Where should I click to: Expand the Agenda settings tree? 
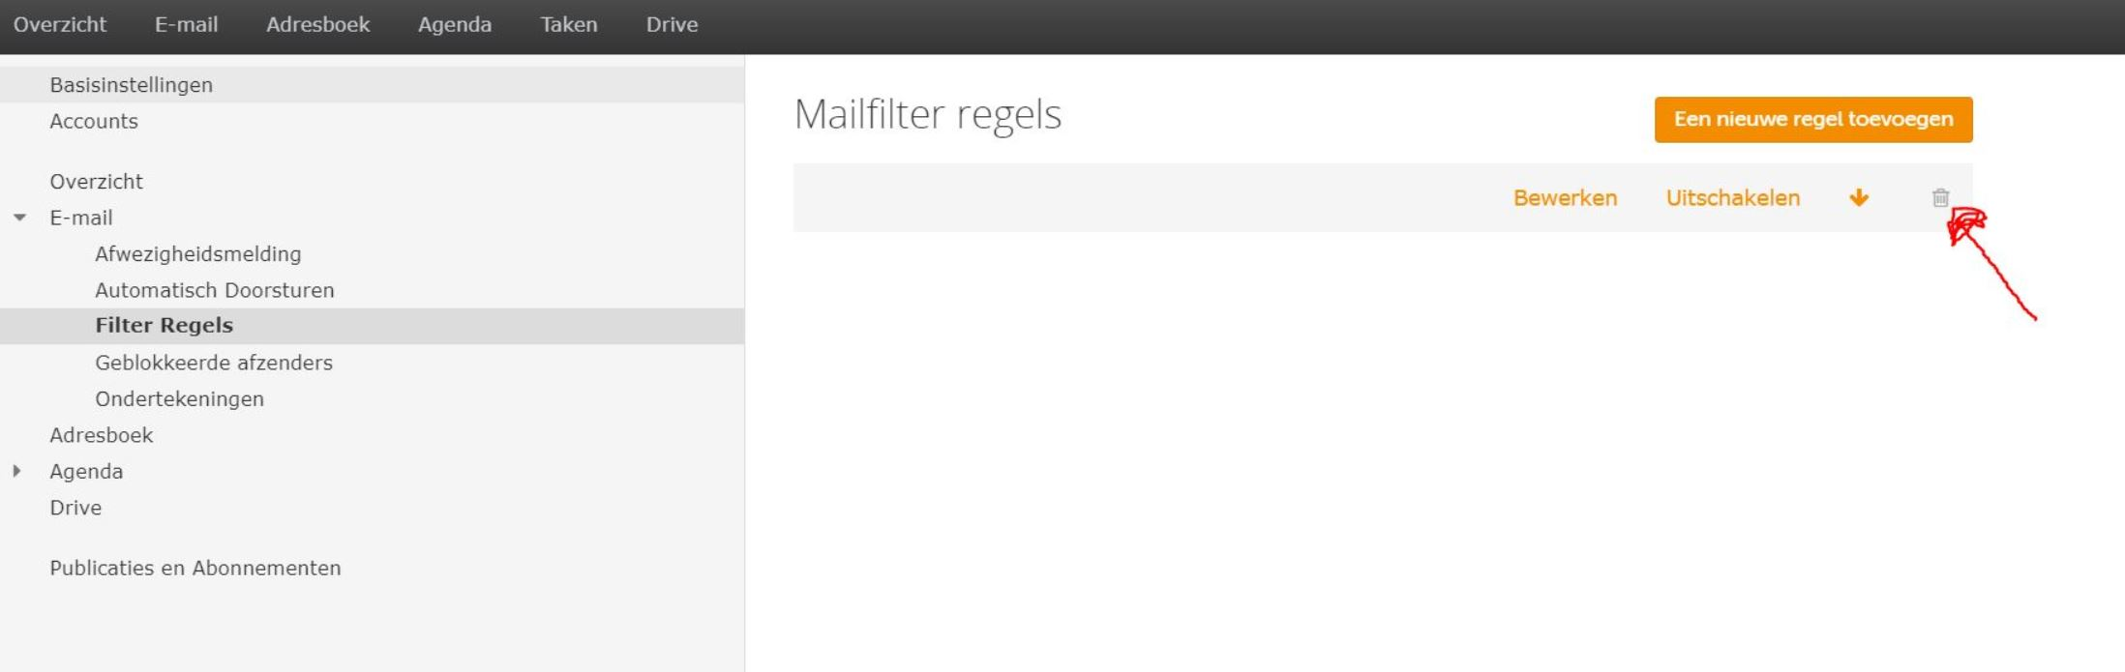(17, 471)
